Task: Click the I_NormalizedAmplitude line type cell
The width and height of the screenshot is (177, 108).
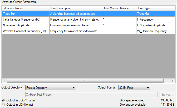Action: point(156,25)
